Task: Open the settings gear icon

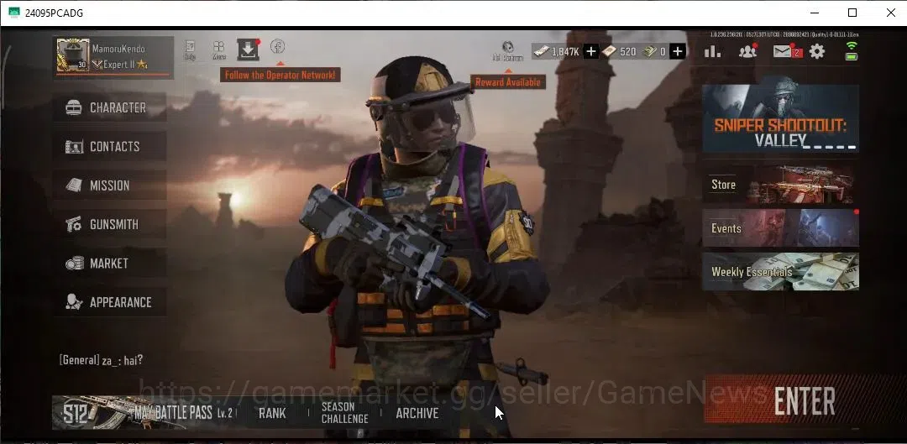Action: (817, 51)
